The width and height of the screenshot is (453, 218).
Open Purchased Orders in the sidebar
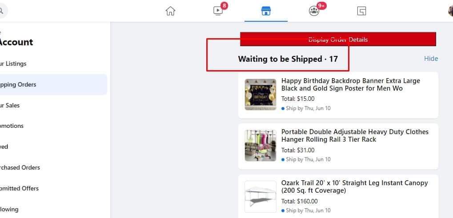coord(20,167)
